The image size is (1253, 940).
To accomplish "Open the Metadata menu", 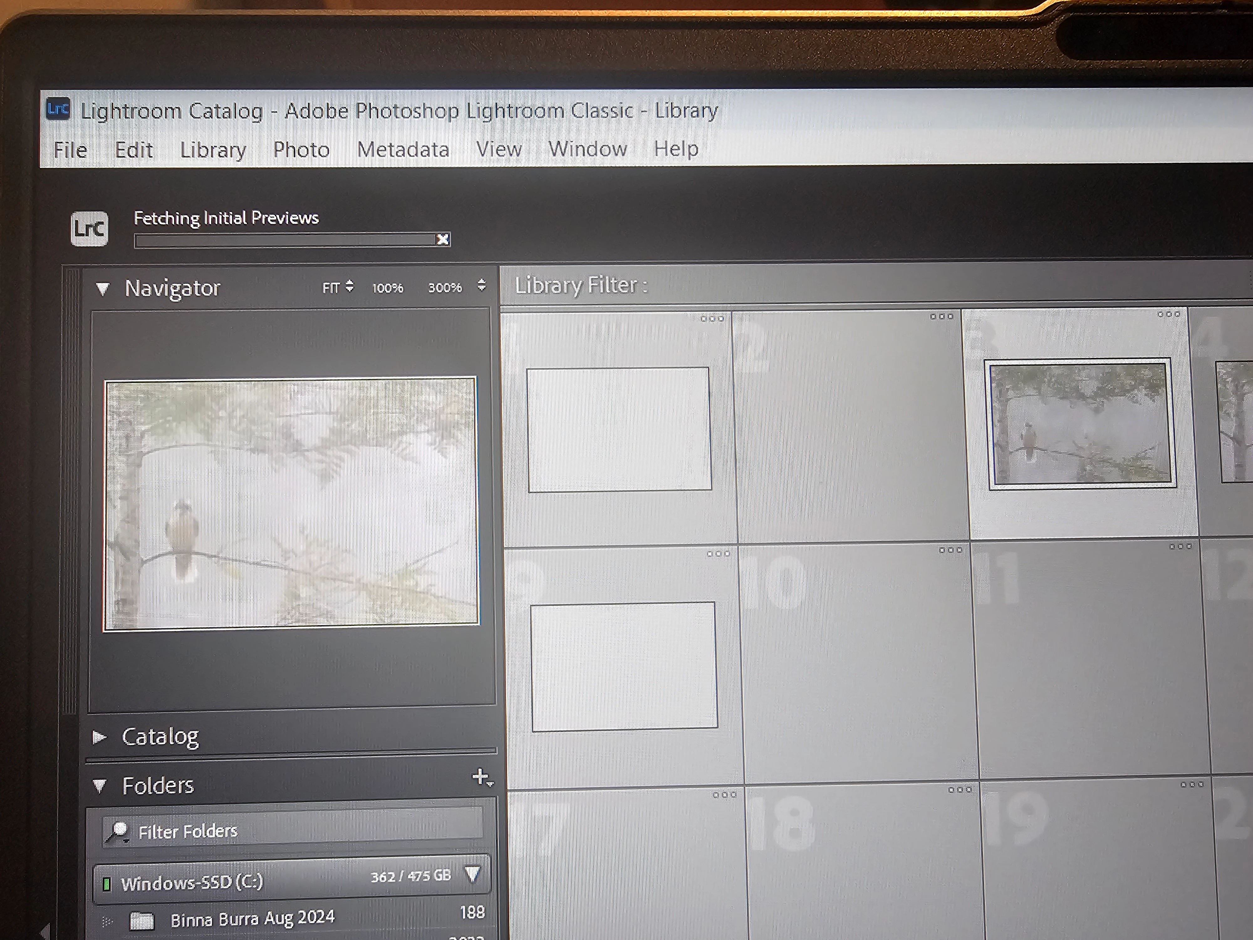I will pos(403,149).
